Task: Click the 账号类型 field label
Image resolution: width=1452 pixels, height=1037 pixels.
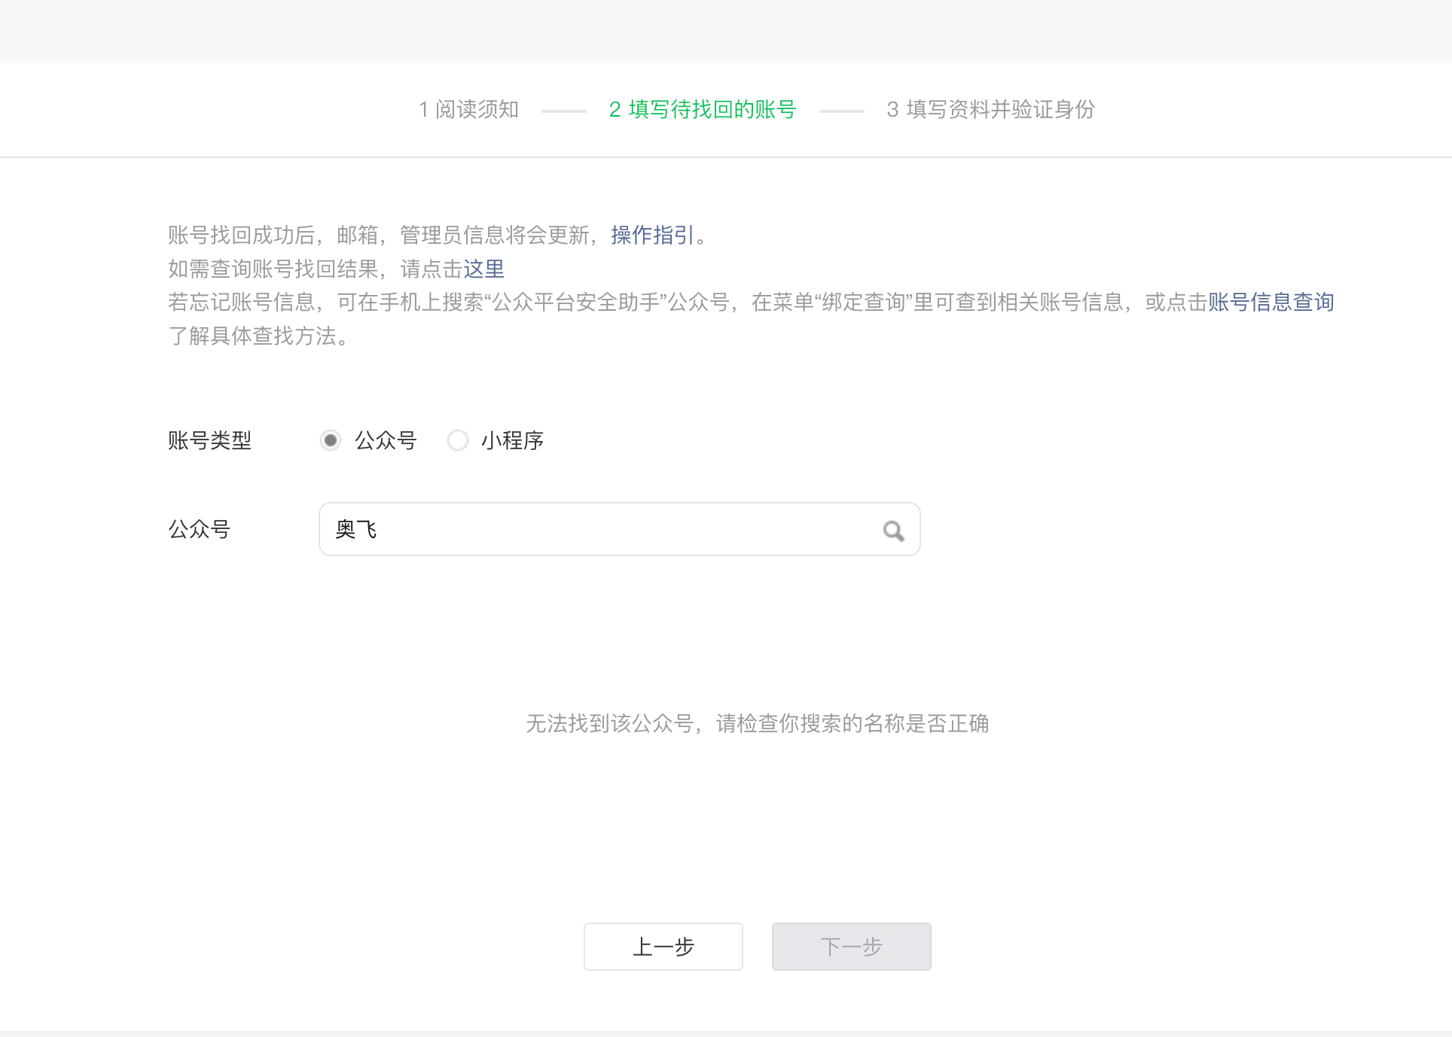Action: [209, 440]
